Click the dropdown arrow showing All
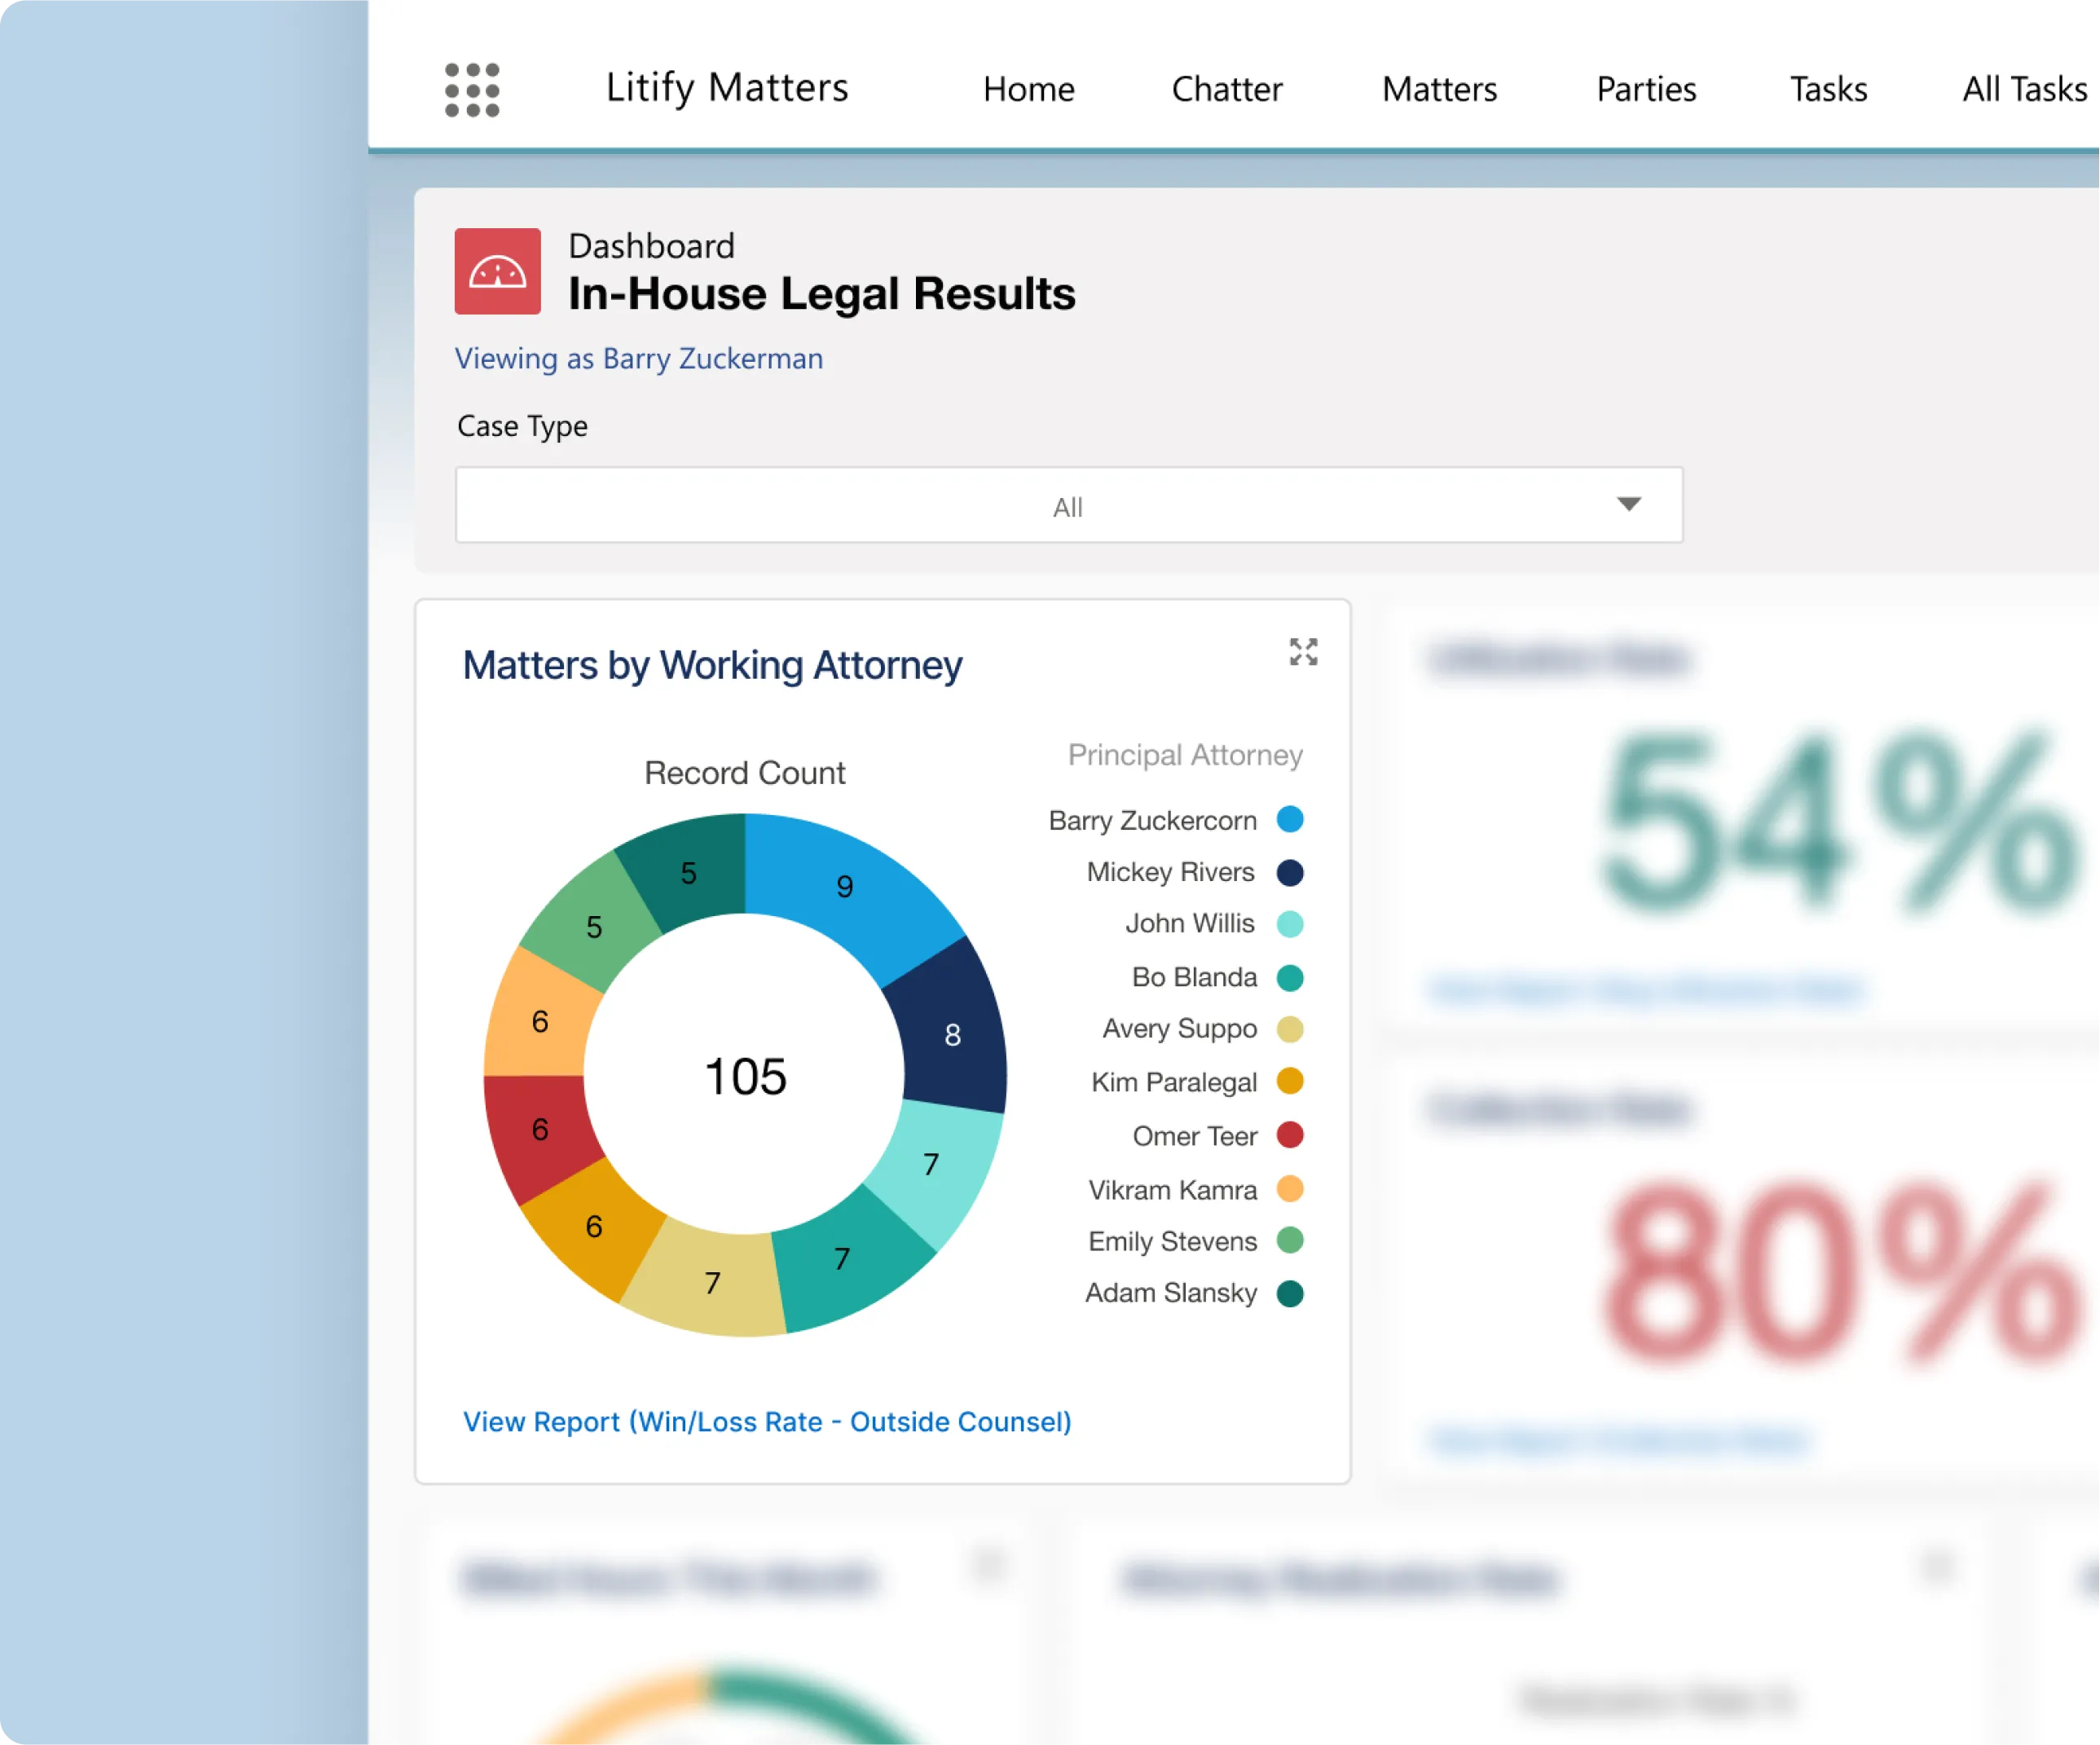 pos(1630,505)
